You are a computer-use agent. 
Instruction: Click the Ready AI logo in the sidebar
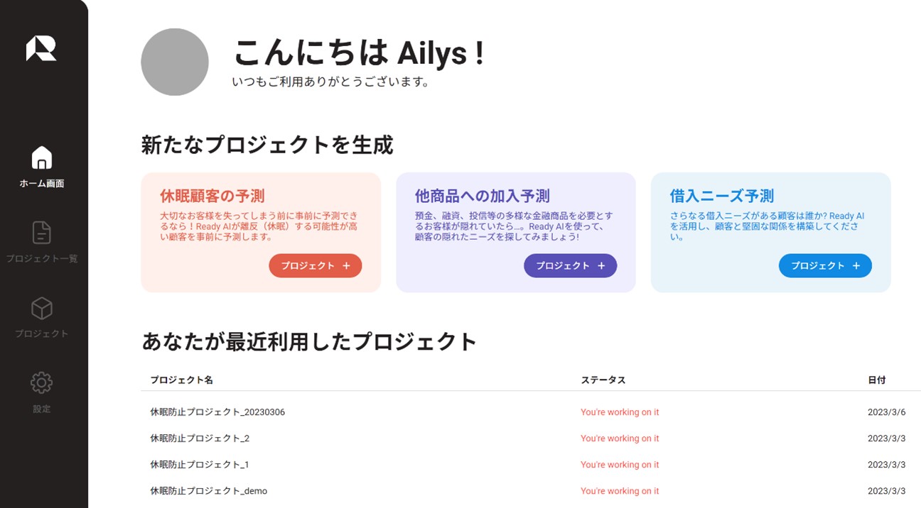(41, 48)
